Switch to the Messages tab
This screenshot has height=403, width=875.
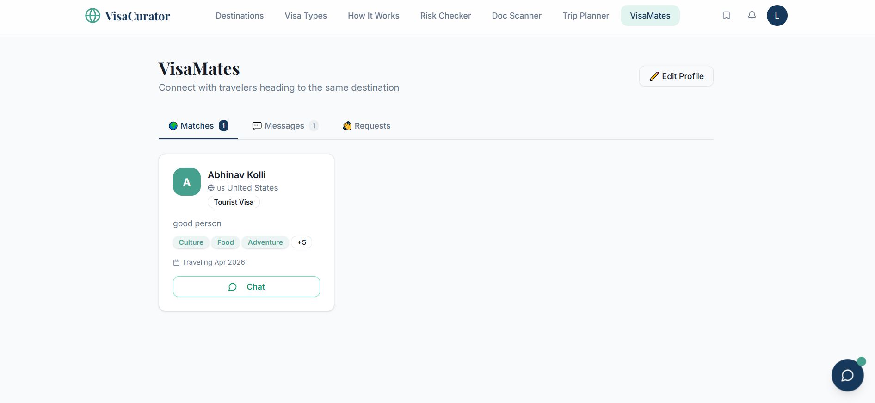point(285,126)
